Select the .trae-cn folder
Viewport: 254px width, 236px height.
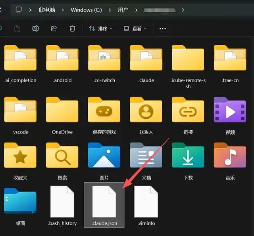(230, 64)
